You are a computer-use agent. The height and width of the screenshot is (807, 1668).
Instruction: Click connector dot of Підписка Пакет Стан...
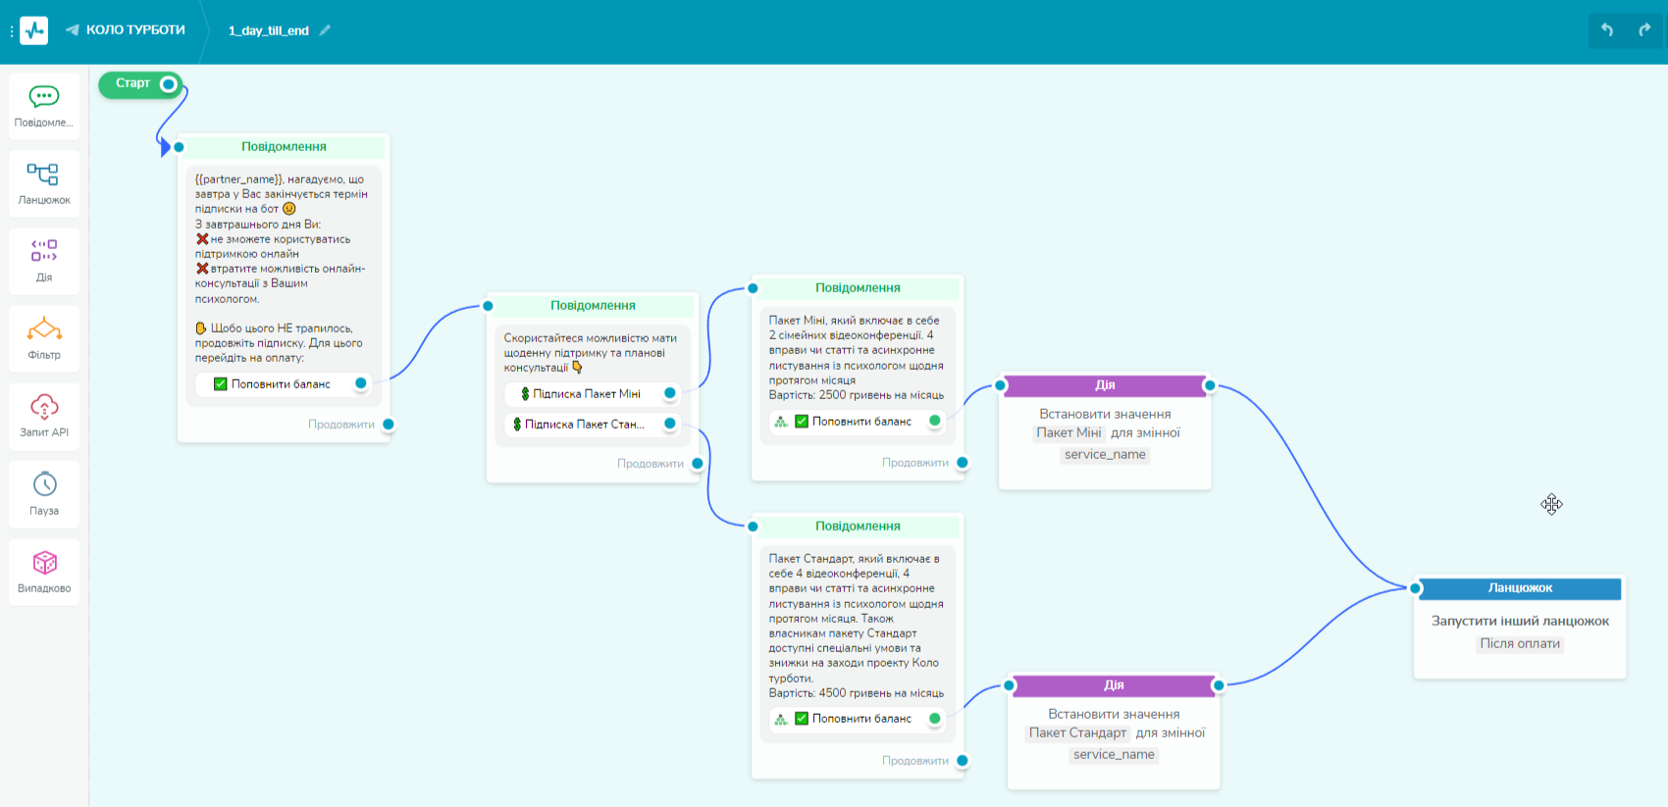[670, 424]
